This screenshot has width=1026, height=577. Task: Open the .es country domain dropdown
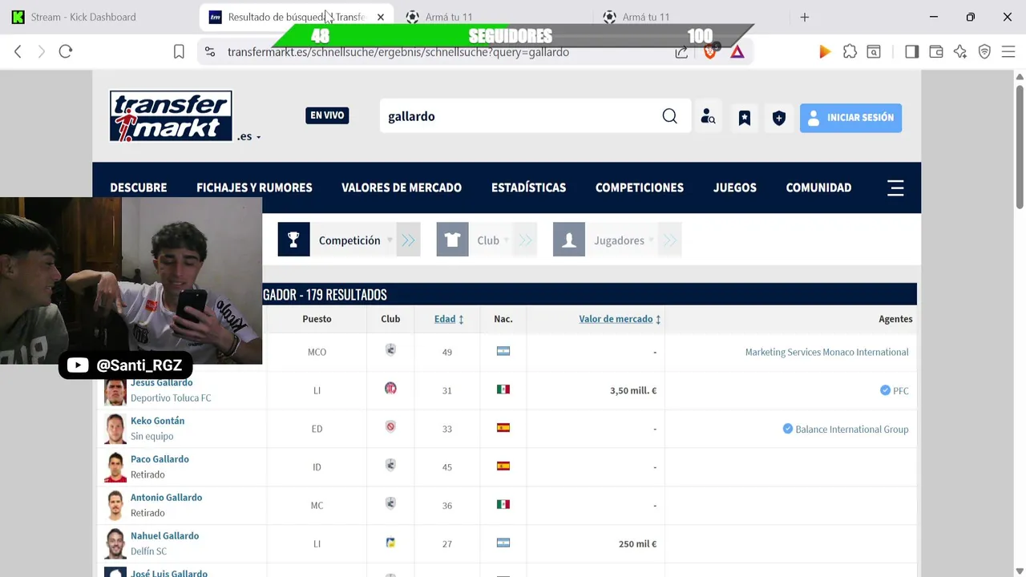249,137
